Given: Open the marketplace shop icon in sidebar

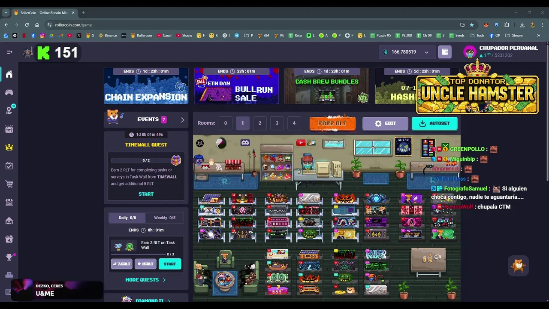Looking at the screenshot, I should [9, 203].
